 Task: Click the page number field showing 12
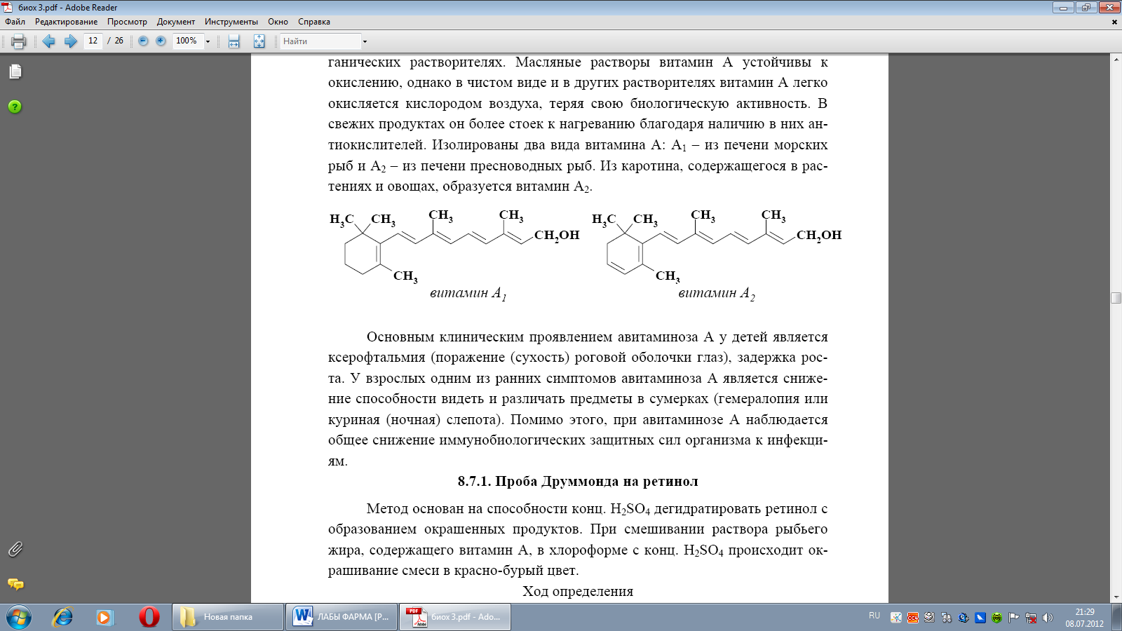tap(93, 41)
